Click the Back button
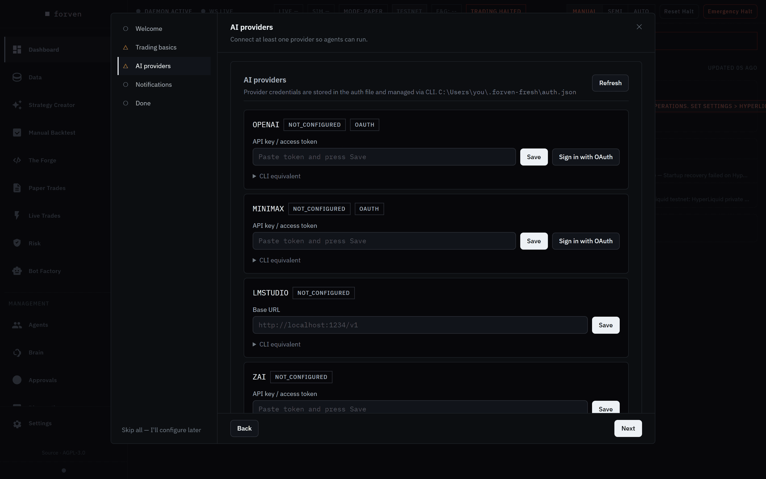Image resolution: width=766 pixels, height=479 pixels. [244, 428]
